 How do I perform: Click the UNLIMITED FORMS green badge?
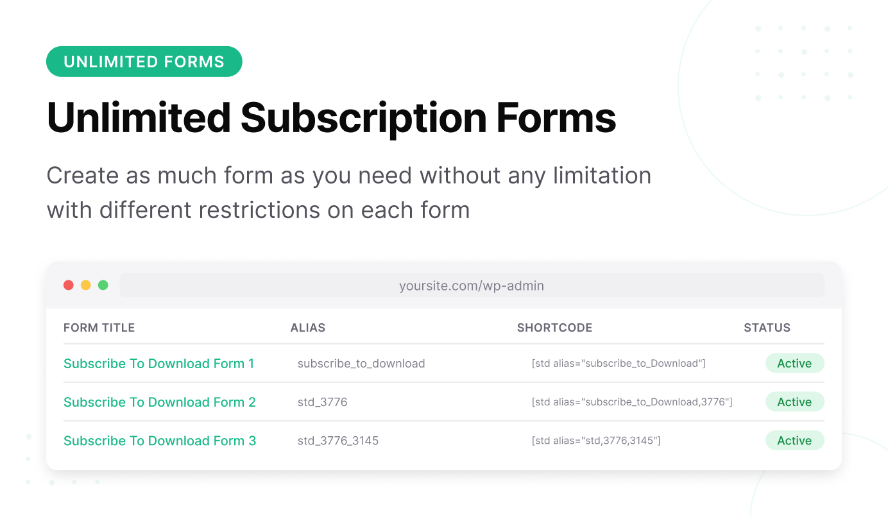(144, 62)
